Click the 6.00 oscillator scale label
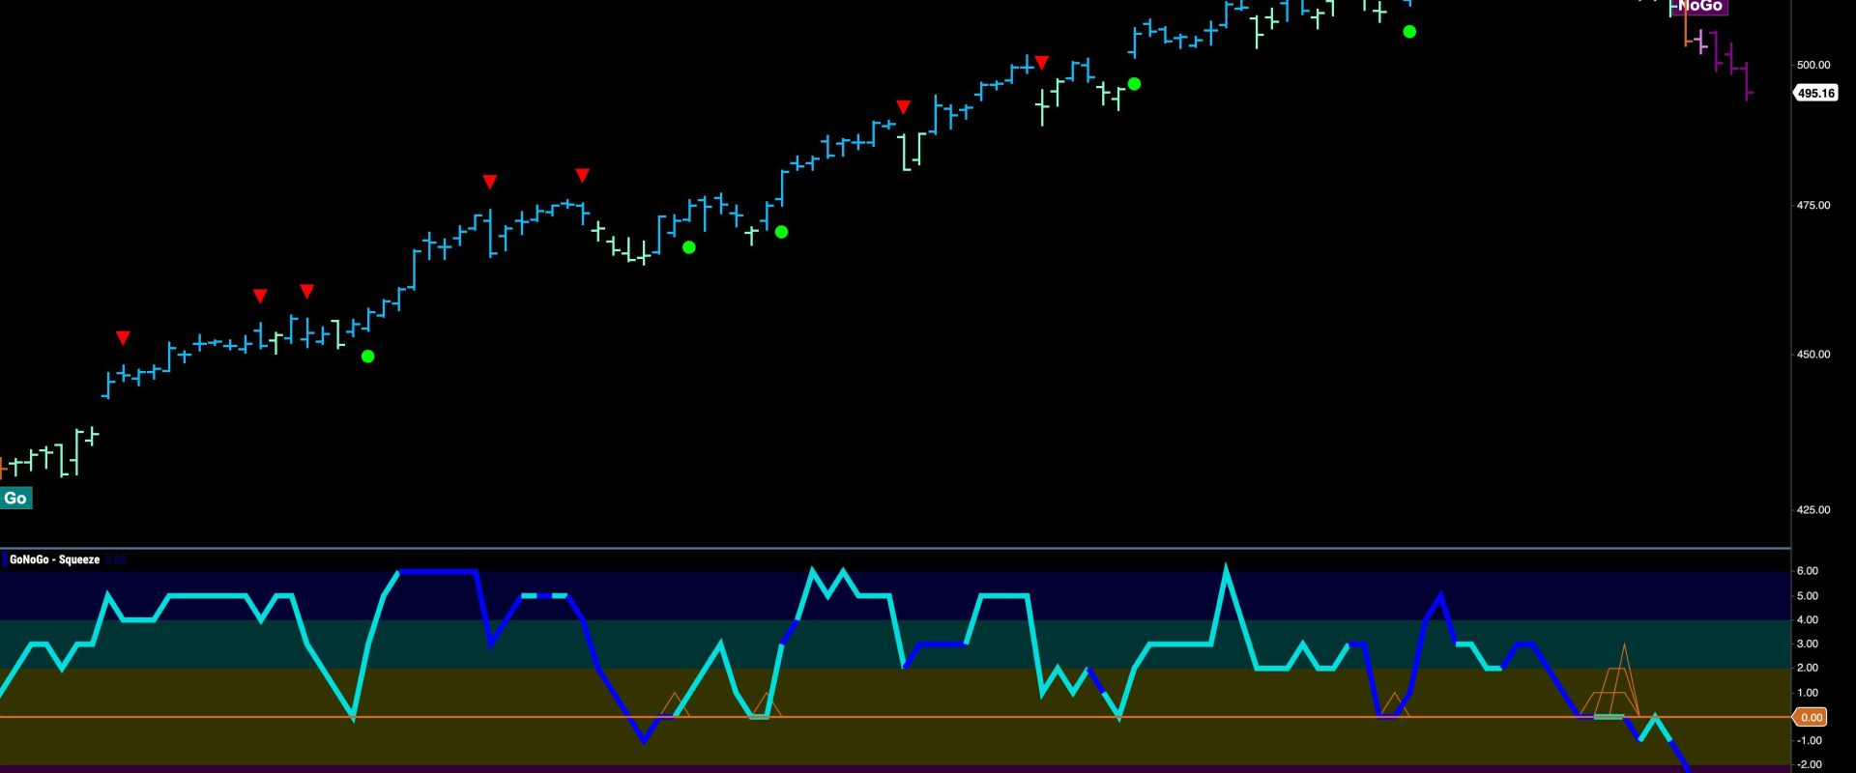1856x773 pixels. (x=1807, y=571)
